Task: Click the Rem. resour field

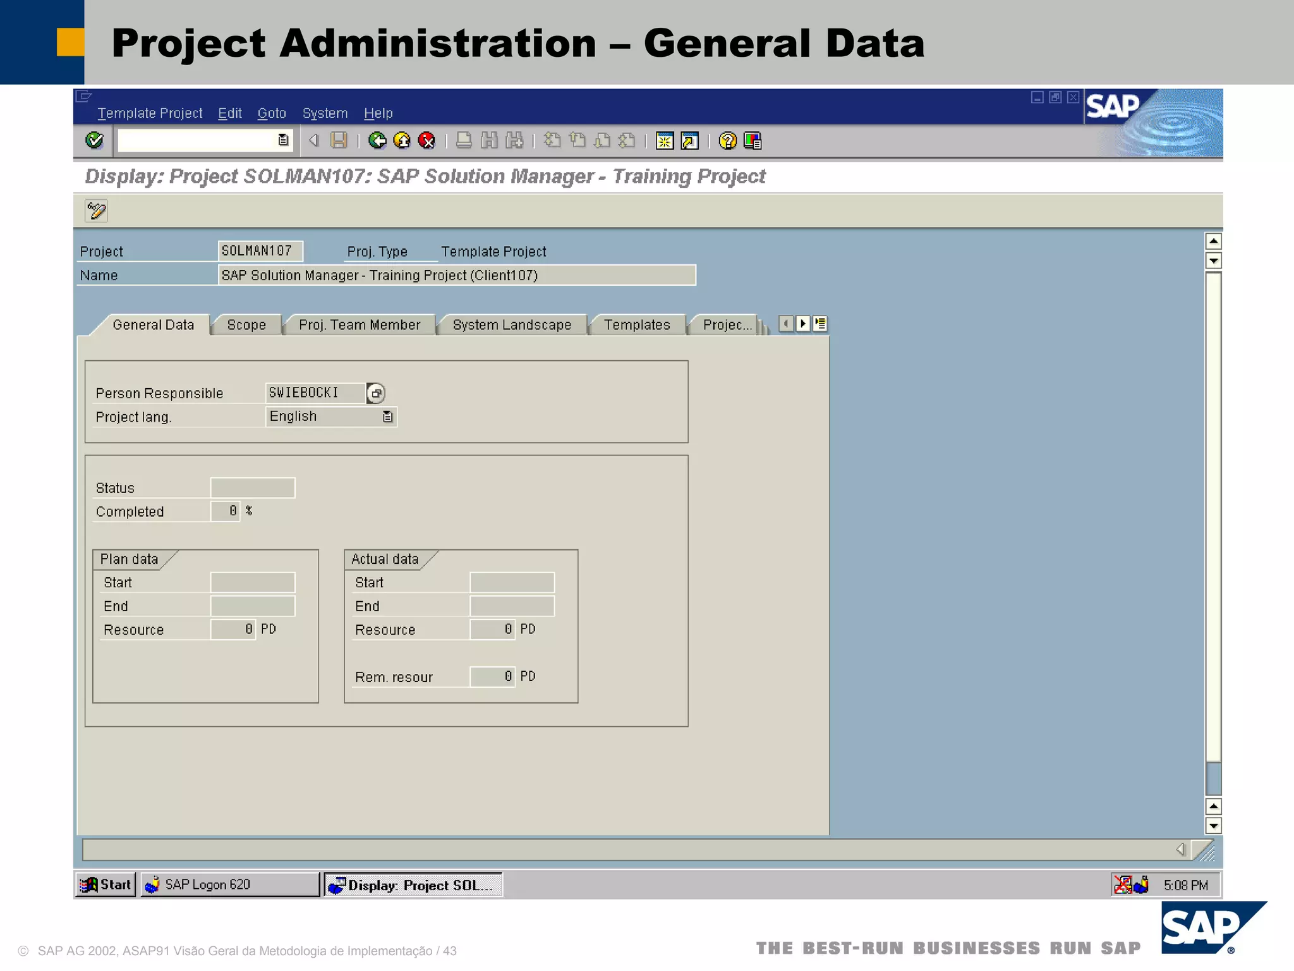Action: coord(493,676)
